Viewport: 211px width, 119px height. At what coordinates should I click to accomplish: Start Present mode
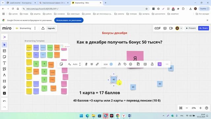(191, 28)
